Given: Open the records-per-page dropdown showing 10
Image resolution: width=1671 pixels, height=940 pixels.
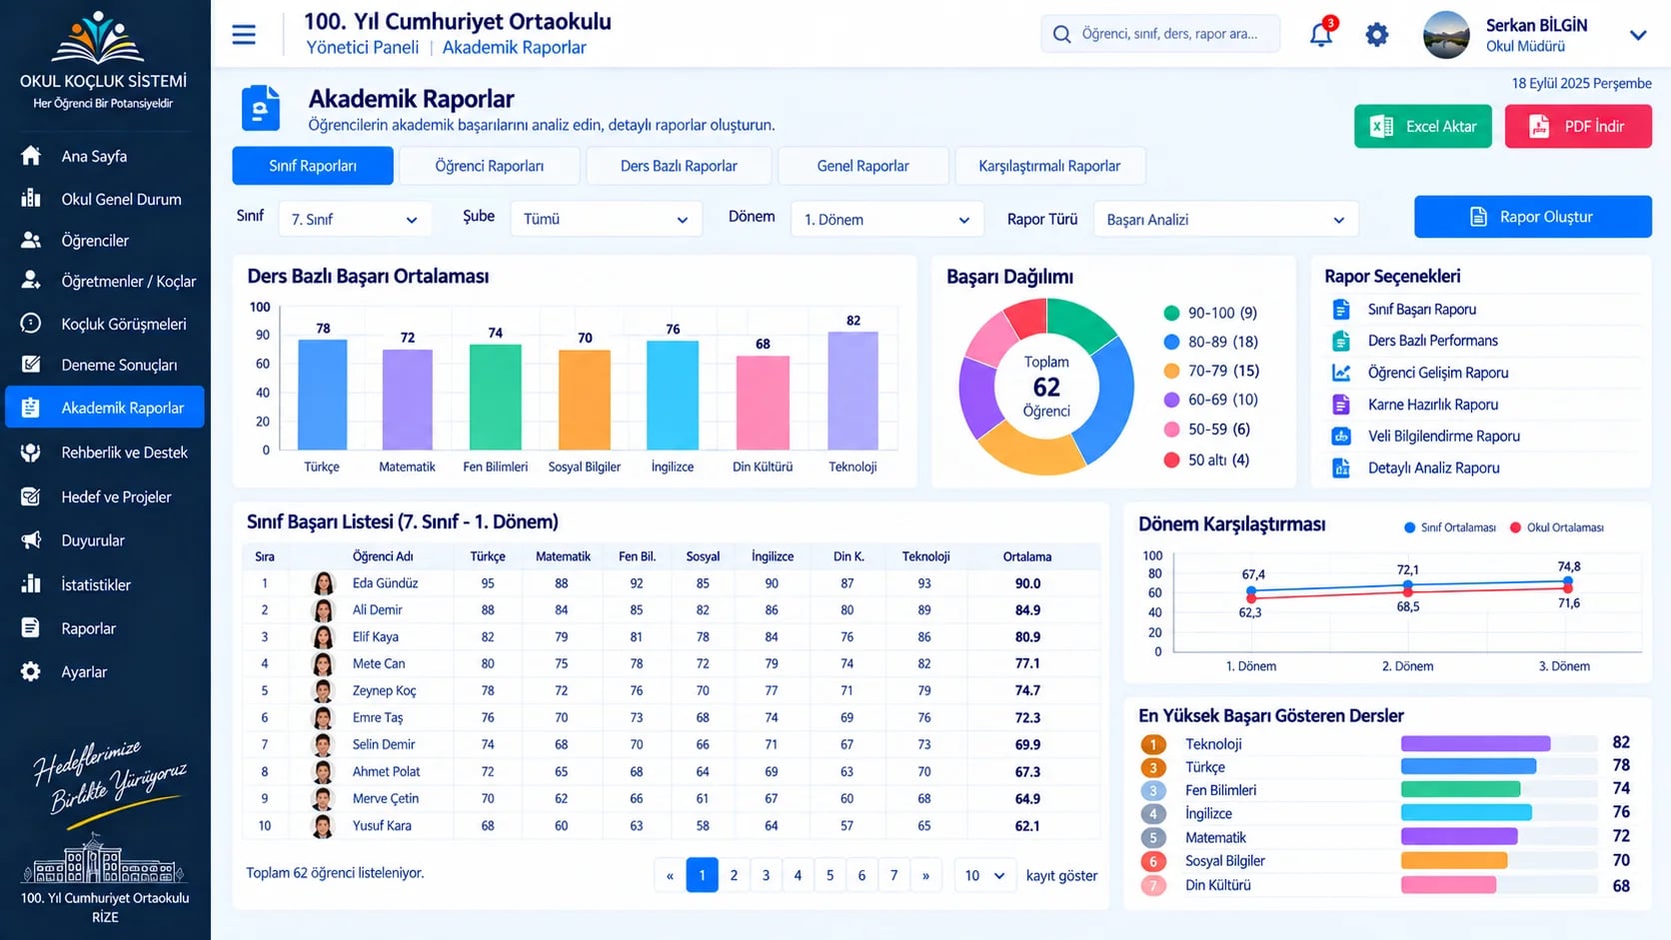Looking at the screenshot, I should click(984, 875).
